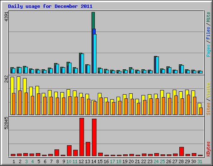The height and width of the screenshot is (166, 213).
Task: Click the red KBytes bar for day 12
Action: click(82, 137)
